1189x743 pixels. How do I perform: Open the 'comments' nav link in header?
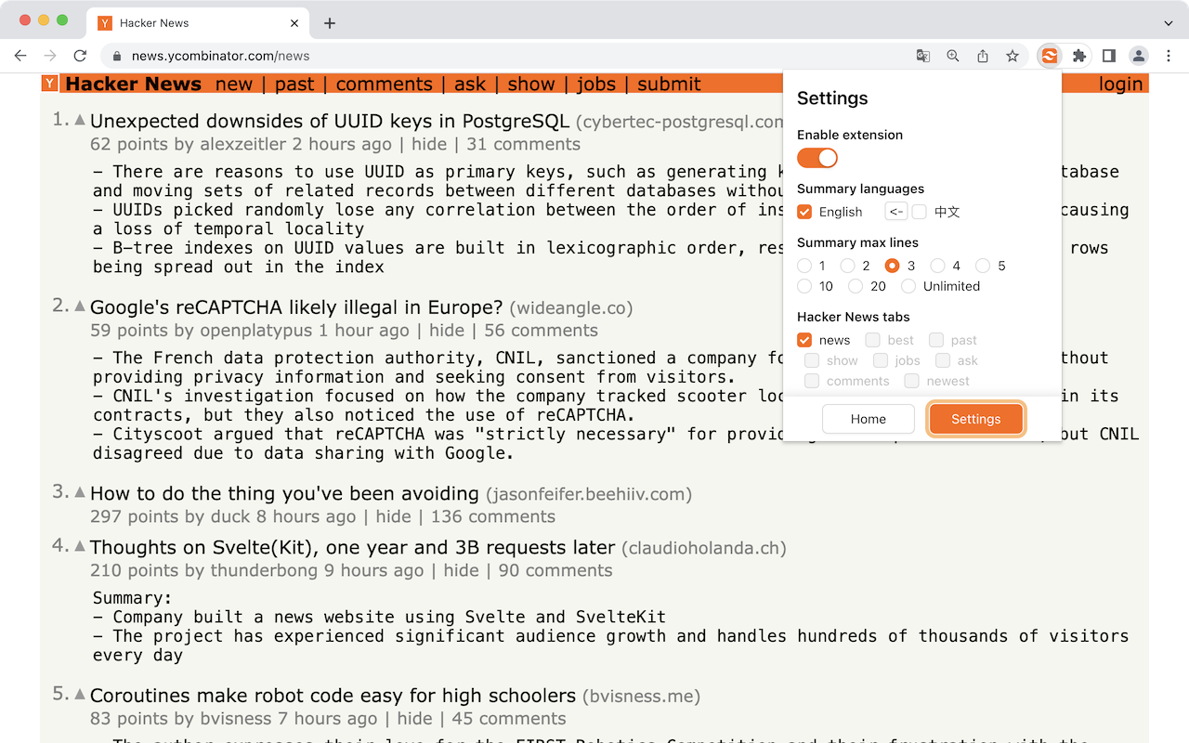(x=385, y=84)
